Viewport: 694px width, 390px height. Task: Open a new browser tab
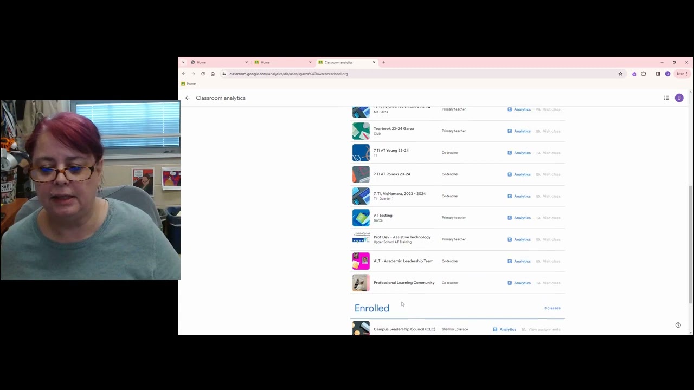[384, 62]
